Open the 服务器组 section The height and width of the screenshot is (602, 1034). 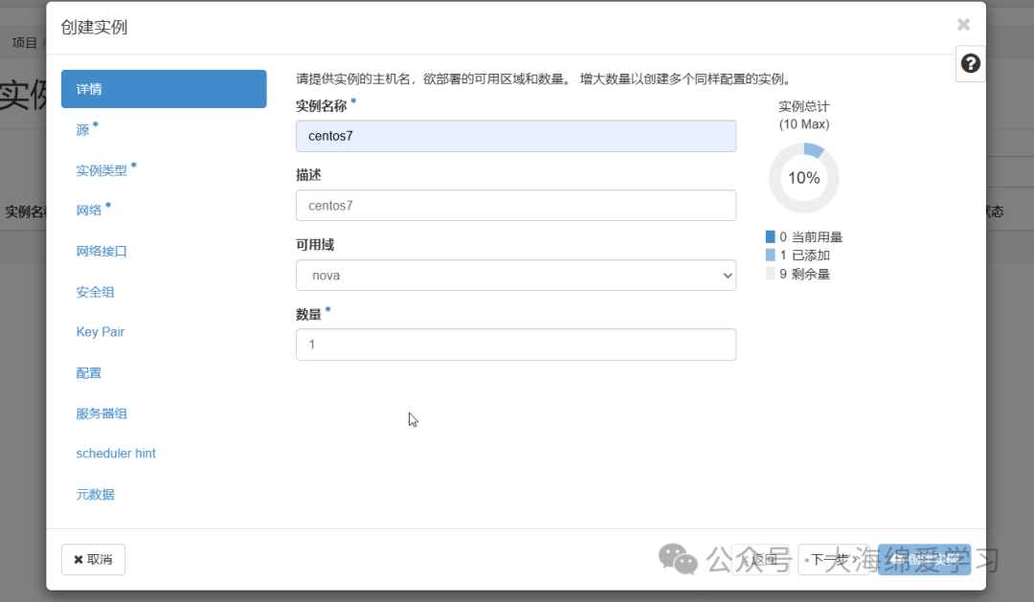coord(101,412)
